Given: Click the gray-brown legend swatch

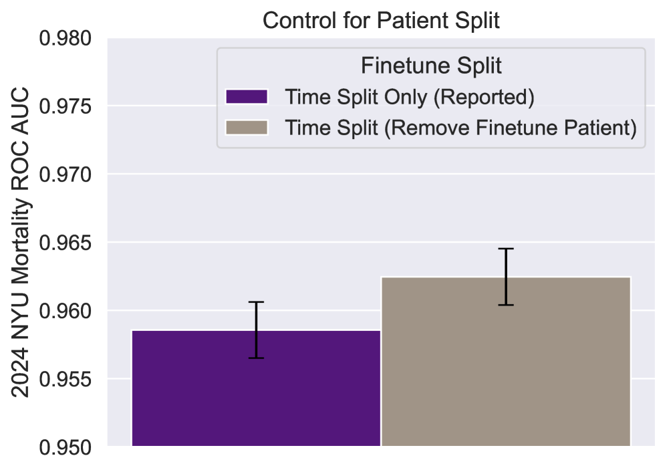Looking at the screenshot, I should (247, 127).
